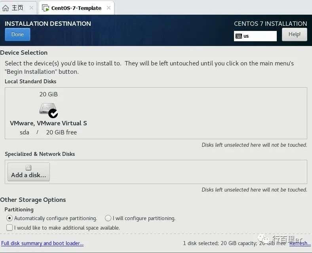Click the Specialized & Network Disks heading

point(40,154)
